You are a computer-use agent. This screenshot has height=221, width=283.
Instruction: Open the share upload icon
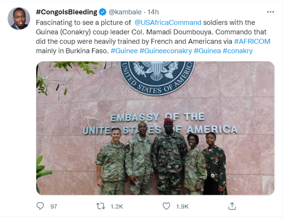click(232, 206)
